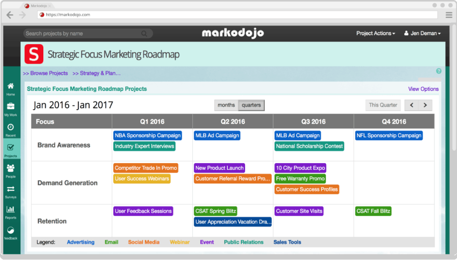Viewport: 457px width, 260px height.
Task: Open the Jen Deman user menu
Action: pos(422,33)
